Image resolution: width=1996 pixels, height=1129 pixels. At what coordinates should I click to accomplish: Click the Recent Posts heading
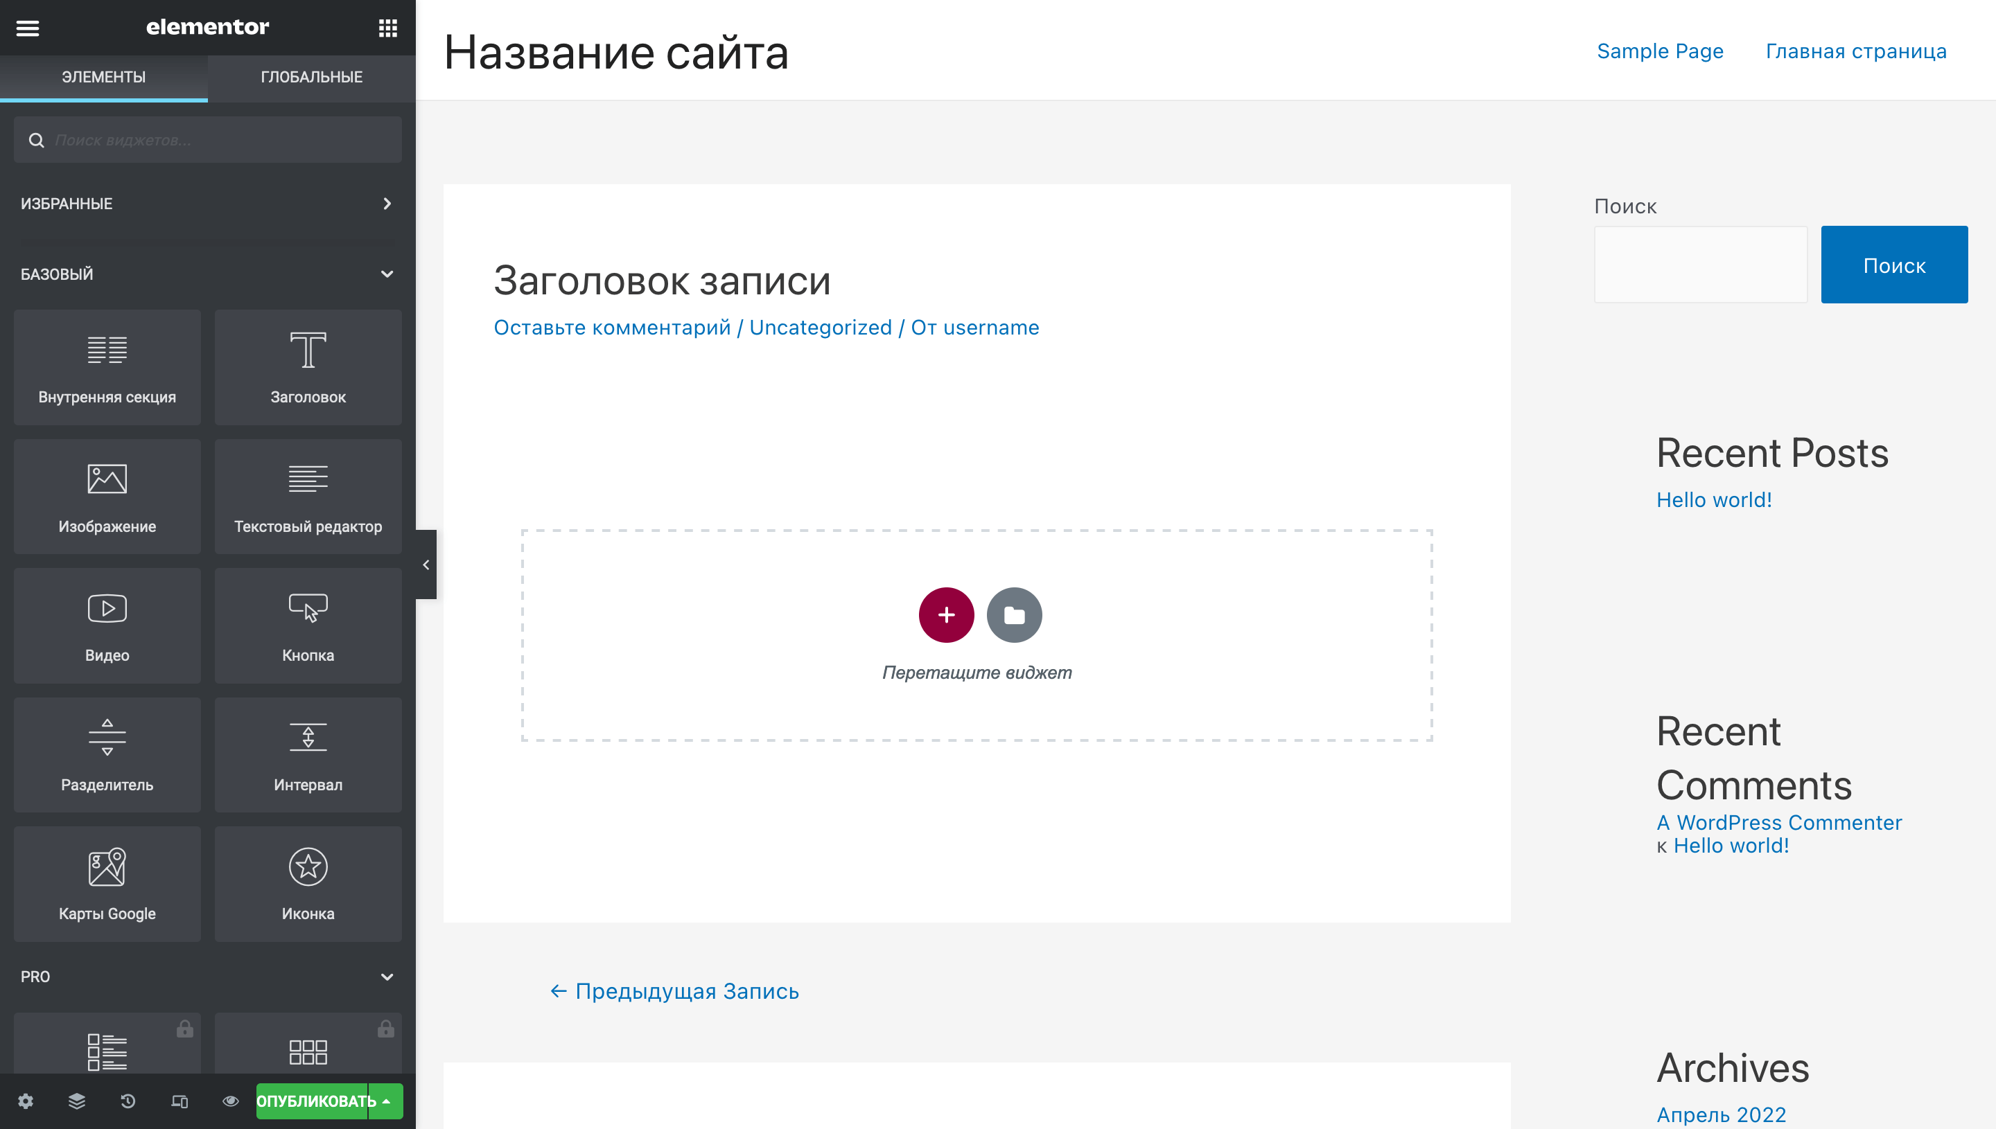(x=1772, y=453)
